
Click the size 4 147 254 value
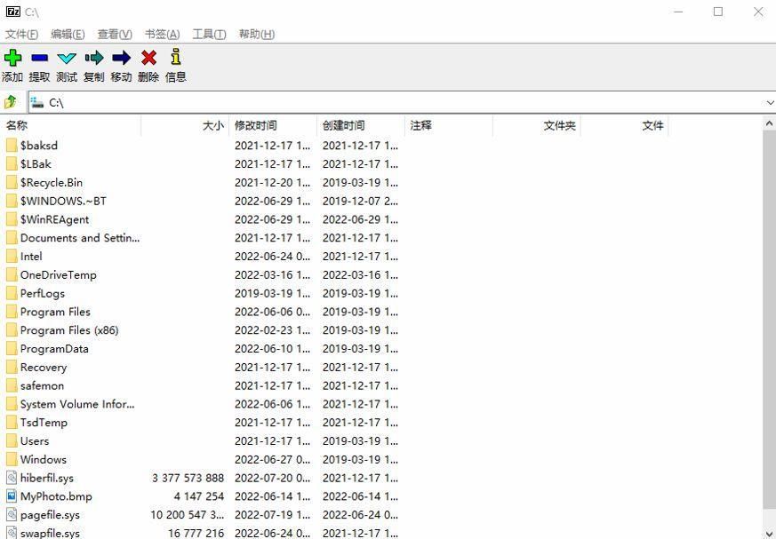(199, 496)
